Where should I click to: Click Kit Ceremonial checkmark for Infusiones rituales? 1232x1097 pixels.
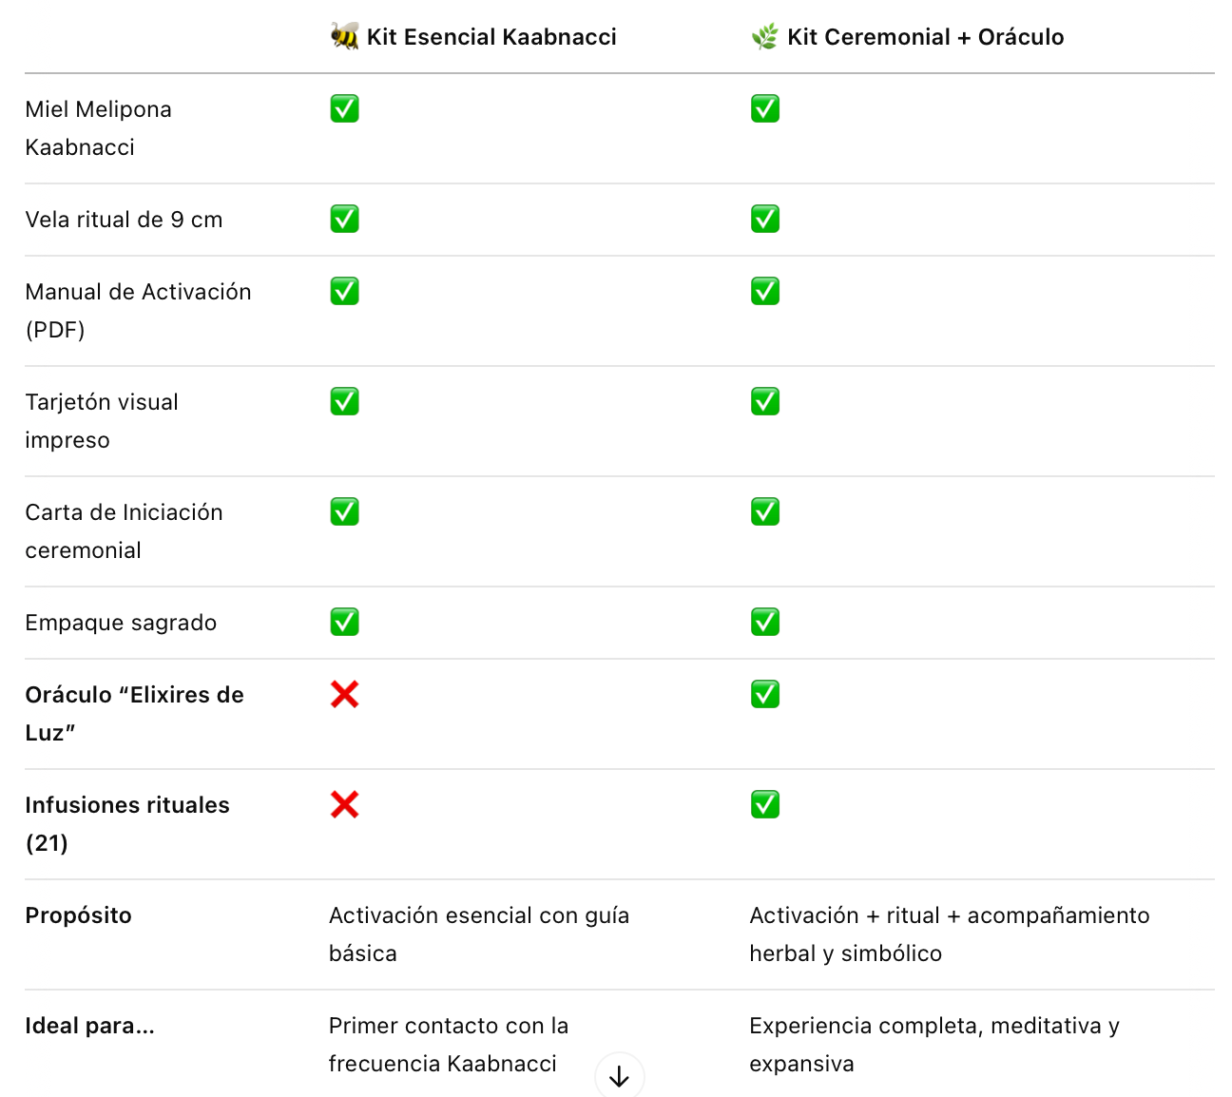pos(765,805)
